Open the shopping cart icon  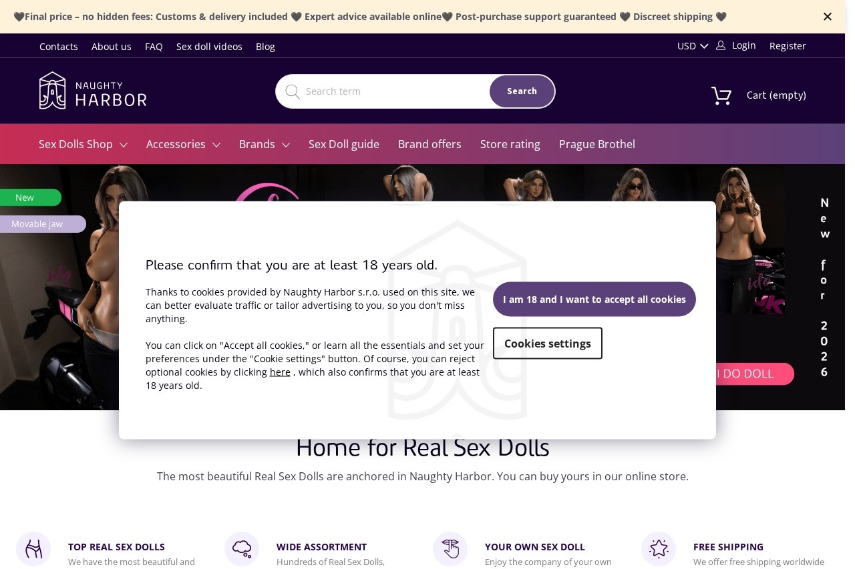pos(721,95)
